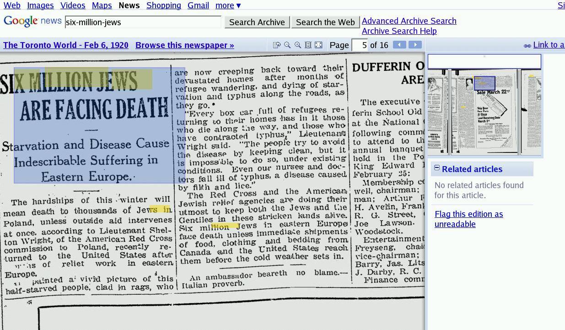Screen dimensions: 565x330
Task: Open the 'more' dropdown menu
Action: pos(228,5)
